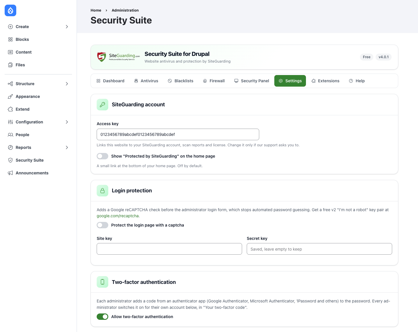Toggle Show "Protected by SiteGuarding" switch
Screen dimensions: 418x332
(102, 156)
